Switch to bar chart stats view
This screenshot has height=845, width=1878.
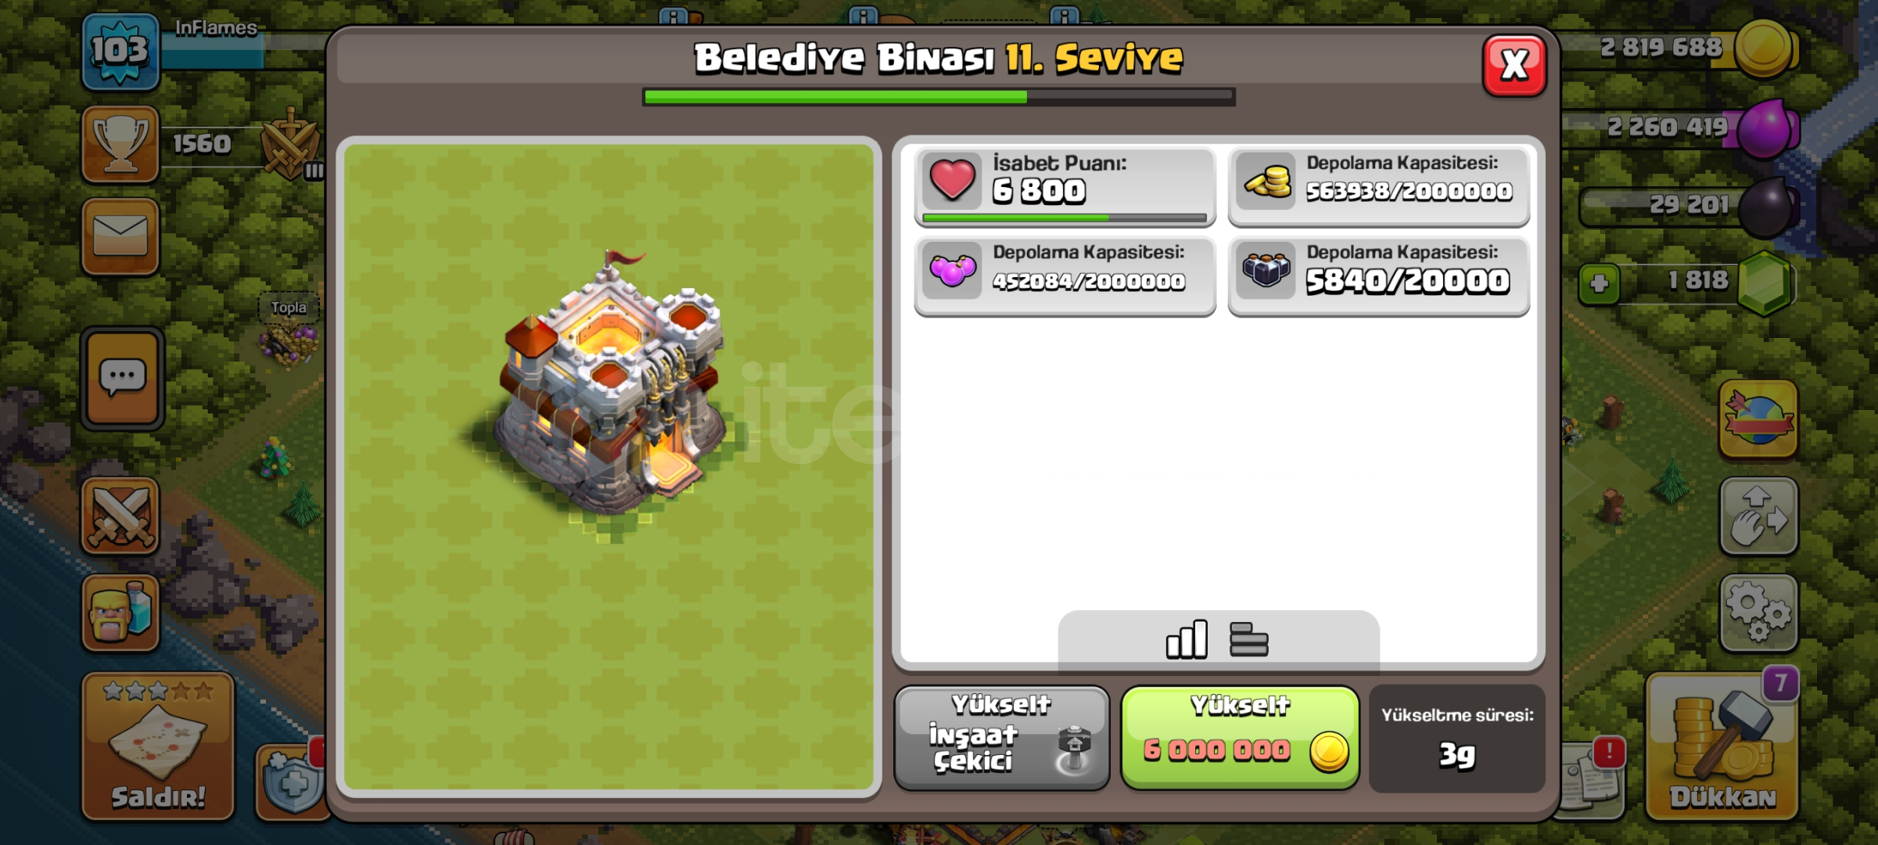(1187, 640)
